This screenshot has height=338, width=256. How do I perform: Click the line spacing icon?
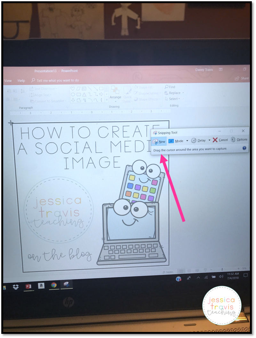pyautogui.click(x=23, y=91)
